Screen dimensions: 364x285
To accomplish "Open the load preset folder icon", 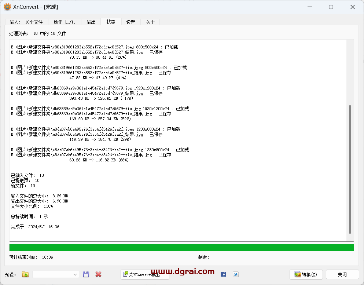I will pos(25,274).
